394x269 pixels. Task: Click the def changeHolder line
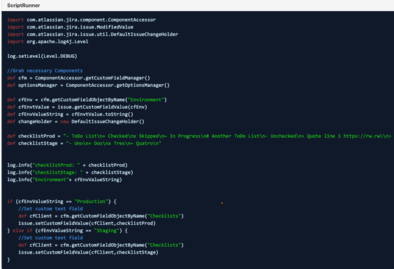[75, 121]
